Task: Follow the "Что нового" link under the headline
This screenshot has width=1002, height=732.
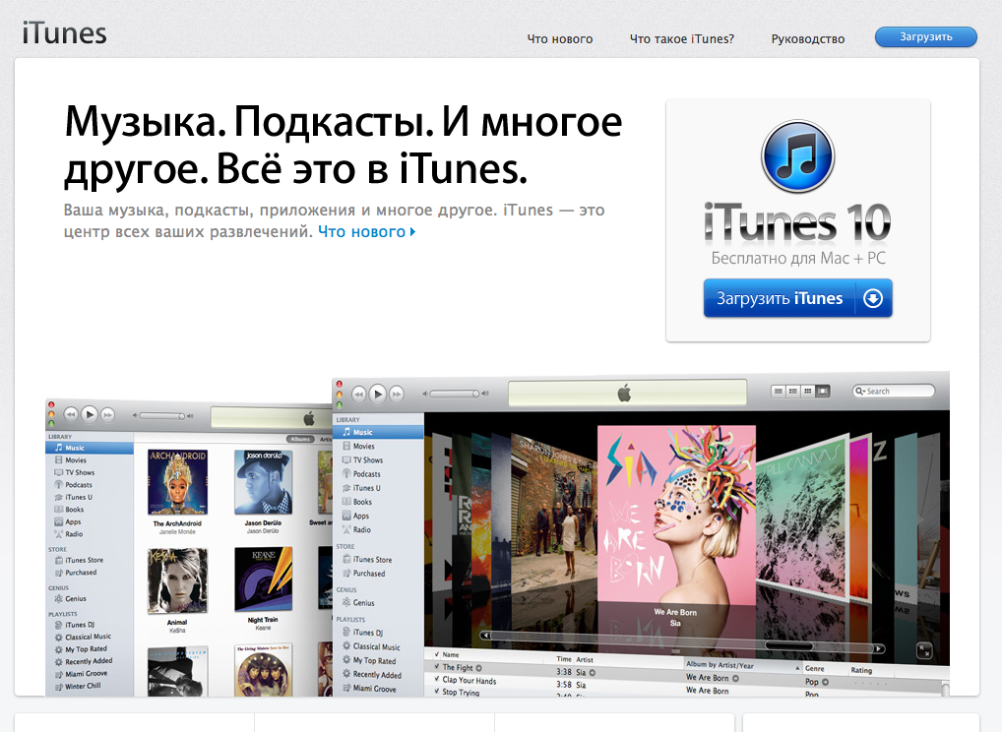Action: coord(367,232)
